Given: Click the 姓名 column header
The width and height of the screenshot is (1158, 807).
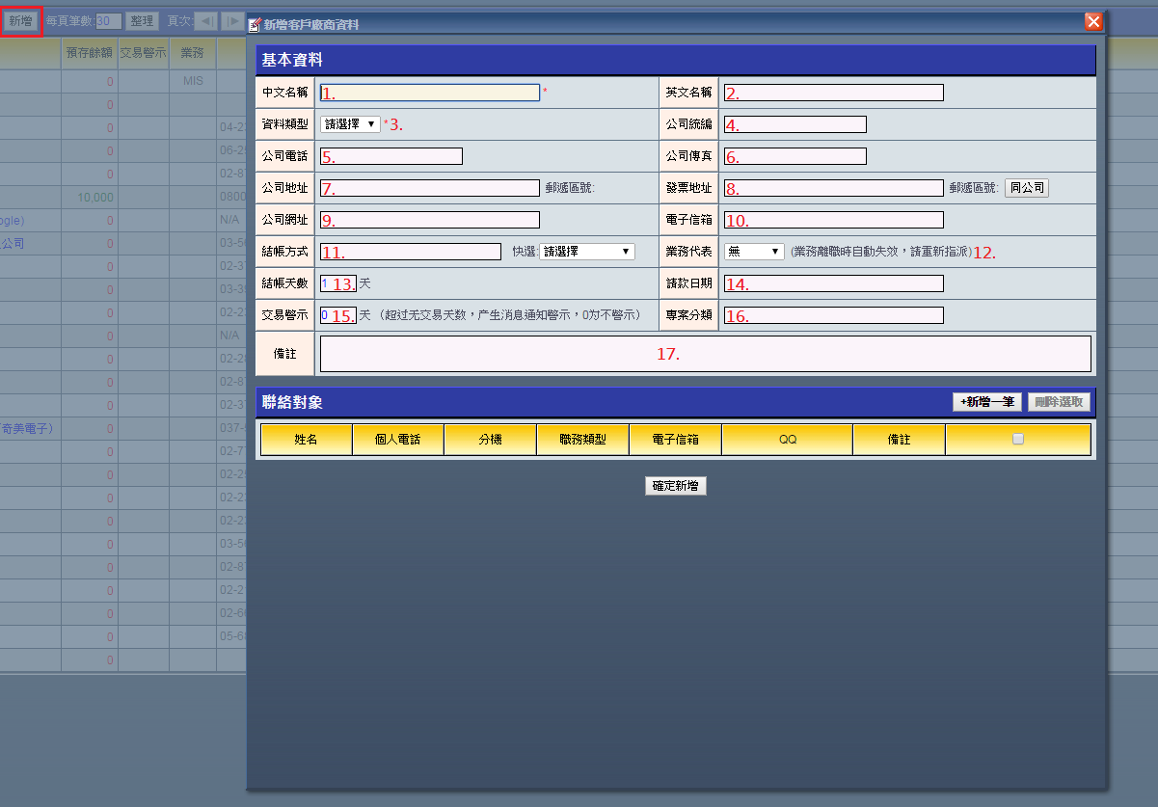Looking at the screenshot, I should pos(306,440).
